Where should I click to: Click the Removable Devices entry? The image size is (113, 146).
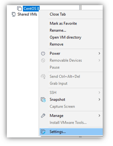pyautogui.click(x=71, y=60)
